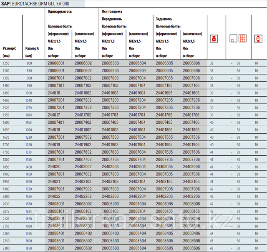The width and height of the screenshot is (267, 252).
Task: Select part number 24402006
Action: point(191,167)
